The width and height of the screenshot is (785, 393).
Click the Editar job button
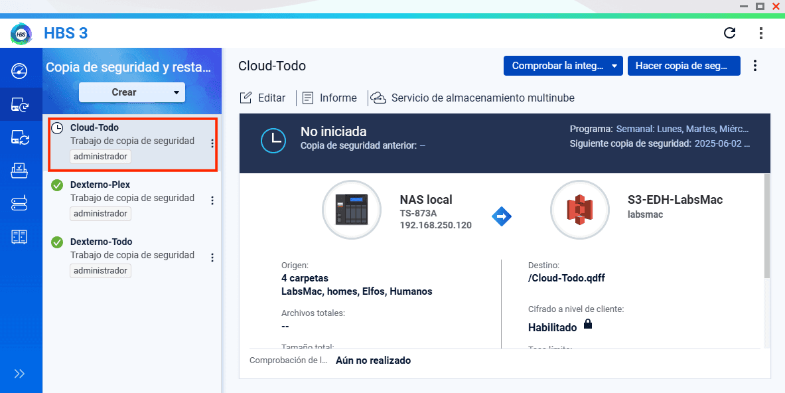263,98
